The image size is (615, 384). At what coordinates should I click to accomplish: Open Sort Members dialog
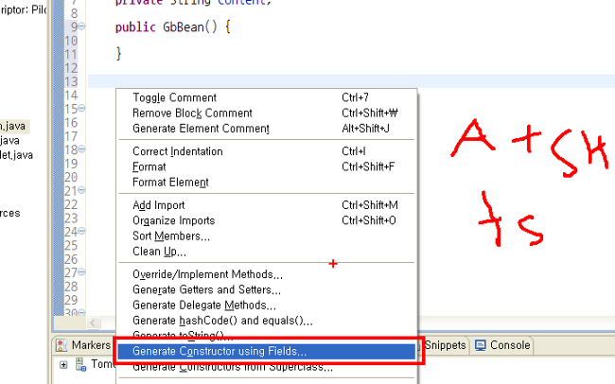pyautogui.click(x=267, y=236)
